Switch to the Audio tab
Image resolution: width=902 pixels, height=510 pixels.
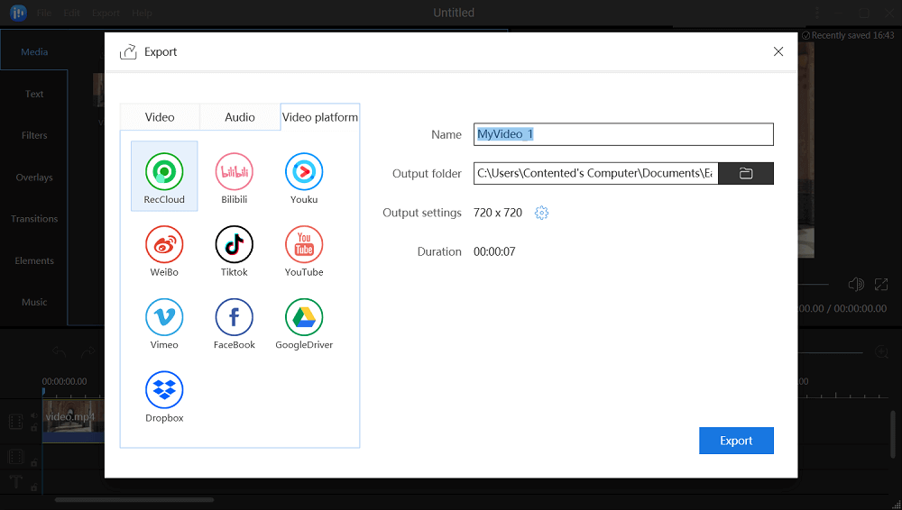coord(240,117)
